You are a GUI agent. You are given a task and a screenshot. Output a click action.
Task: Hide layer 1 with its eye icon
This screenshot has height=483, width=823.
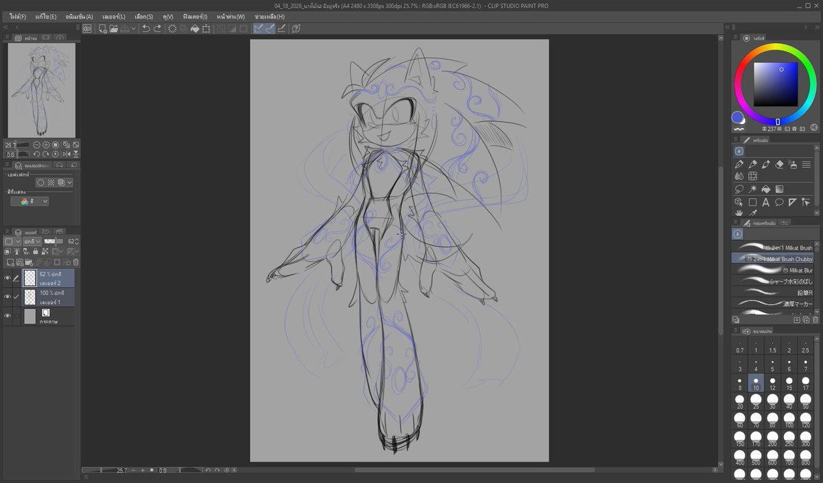coord(8,297)
